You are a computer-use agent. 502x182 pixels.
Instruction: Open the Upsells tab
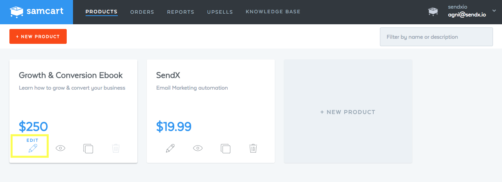point(220,12)
